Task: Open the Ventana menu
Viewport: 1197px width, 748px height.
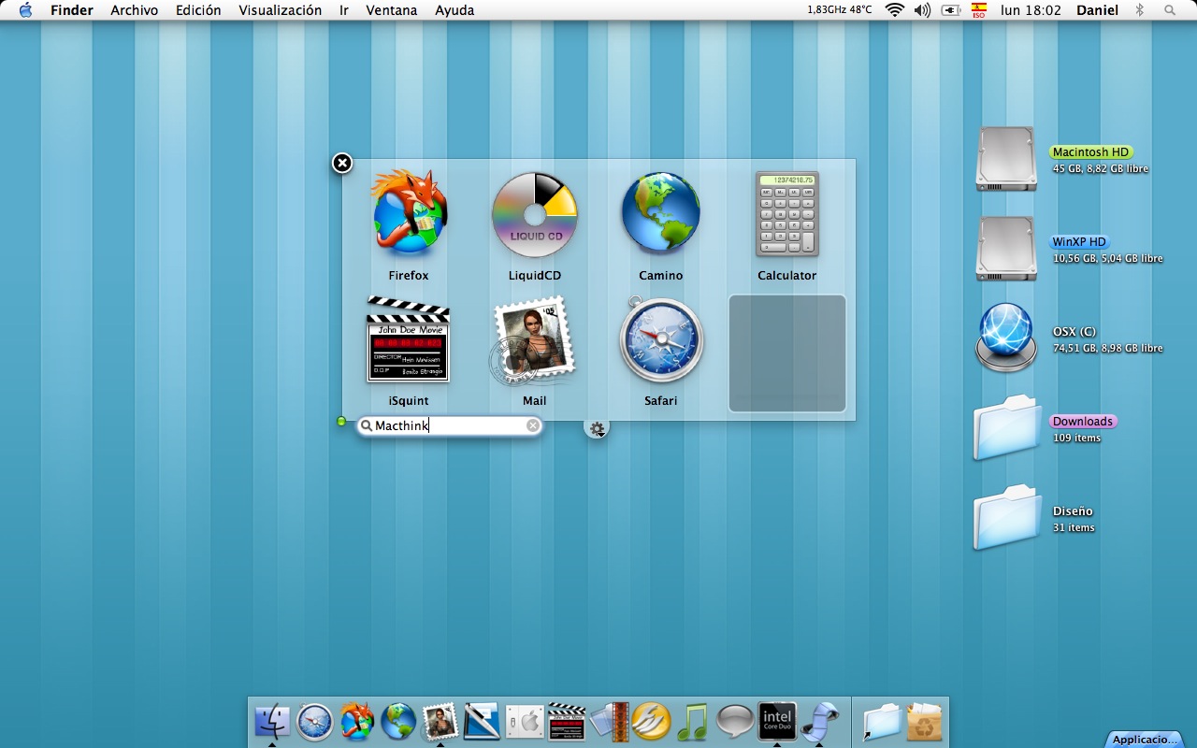Action: click(392, 10)
